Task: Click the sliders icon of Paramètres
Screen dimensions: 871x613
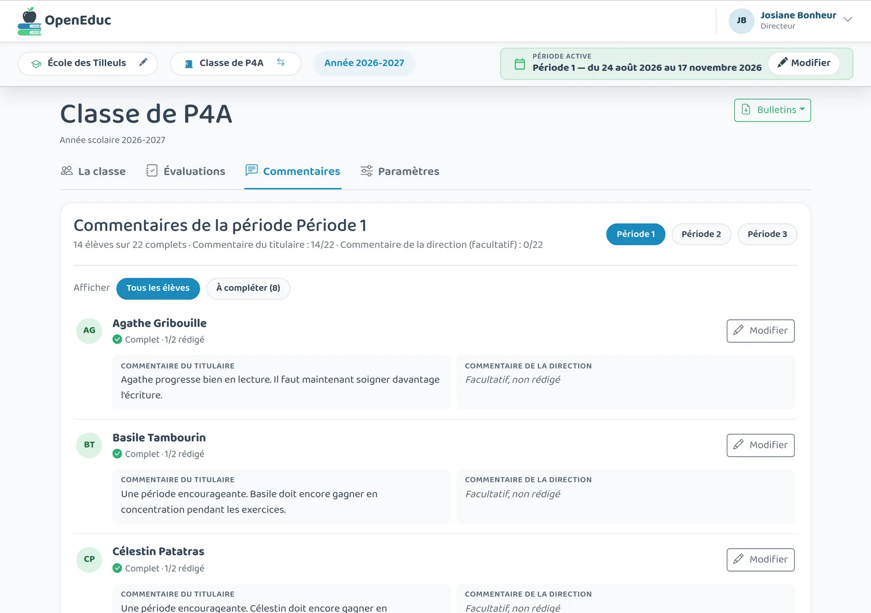Action: coord(367,171)
